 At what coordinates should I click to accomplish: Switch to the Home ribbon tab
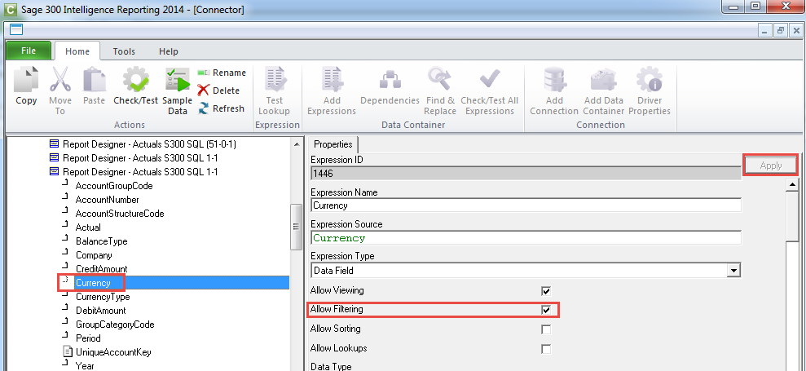[77, 51]
